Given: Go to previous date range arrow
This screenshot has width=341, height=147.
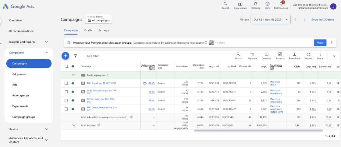Looking at the screenshot, I should pos(295,19).
